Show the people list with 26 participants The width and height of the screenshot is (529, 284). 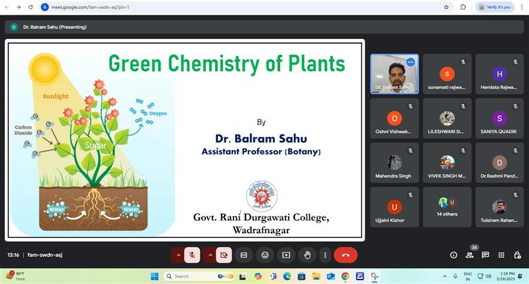pyautogui.click(x=469, y=255)
